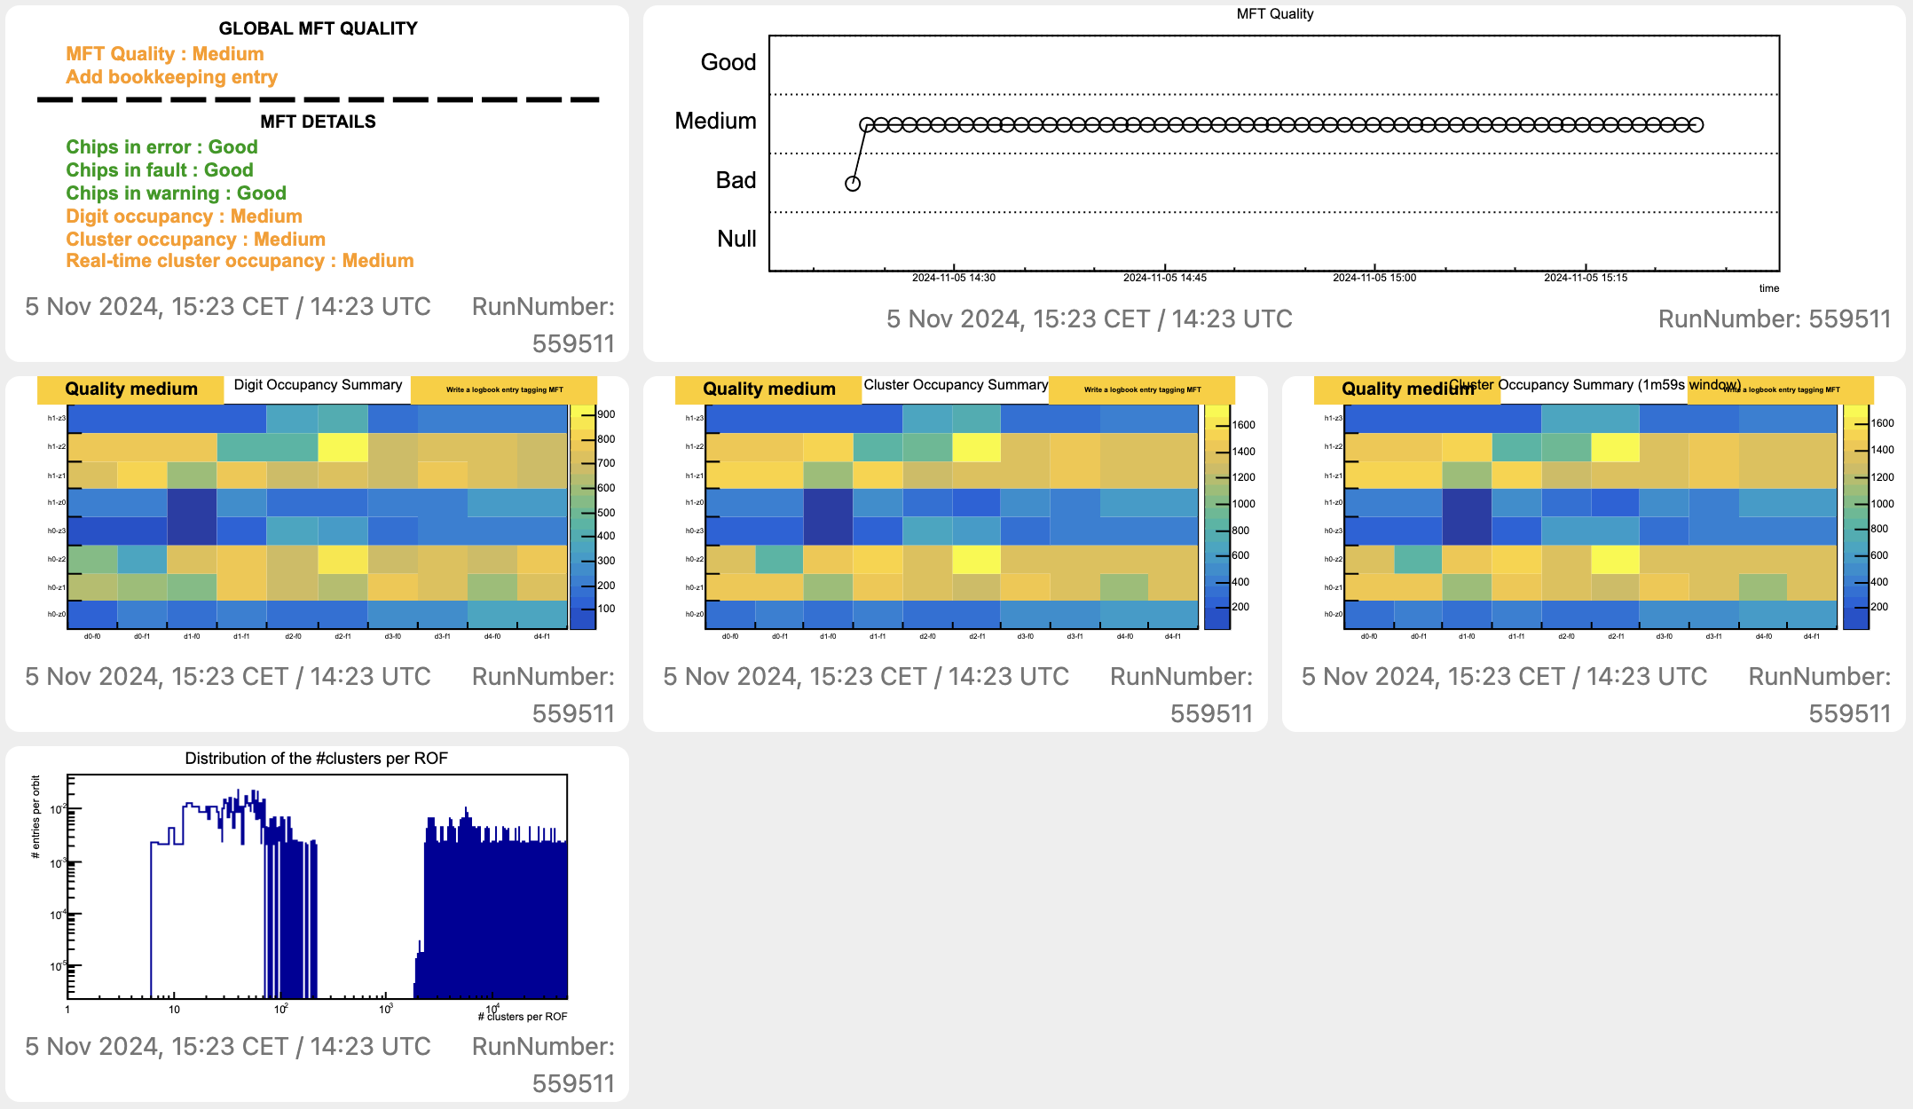Click 'd4-f1' column label on Digit Occupancy plot
Image resolution: width=1913 pixels, height=1109 pixels.
[541, 636]
